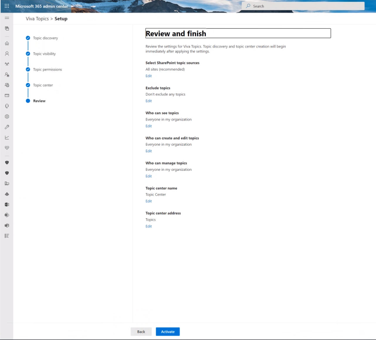Expand the hamburger navigation menu

tap(7, 18)
